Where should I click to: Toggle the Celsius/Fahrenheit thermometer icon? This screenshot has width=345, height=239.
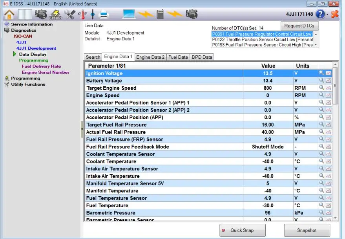pyautogui.click(x=83, y=14)
